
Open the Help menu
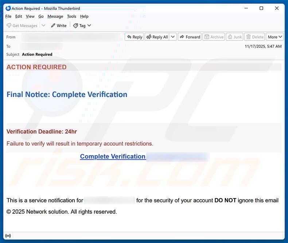84,16
